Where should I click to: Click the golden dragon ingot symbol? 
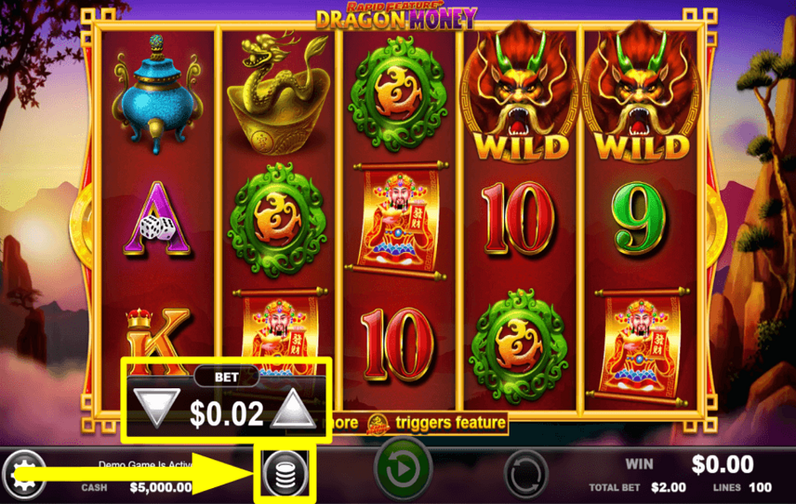tap(279, 95)
